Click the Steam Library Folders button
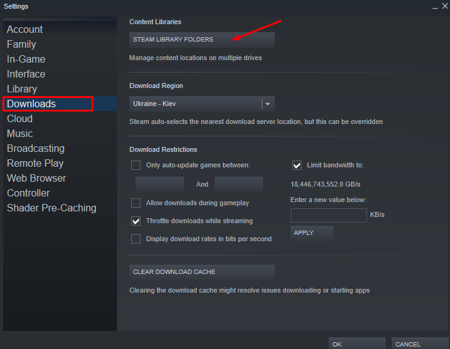This screenshot has width=450, height=349. click(202, 40)
